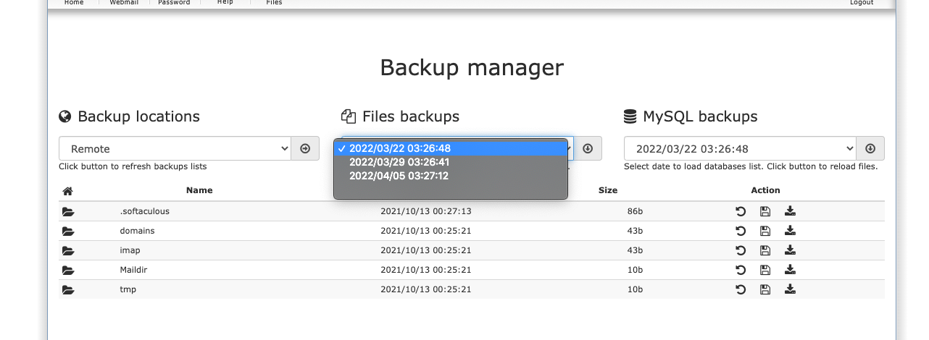Click the save icon for domains row
Viewport: 929px width, 340px height.
click(765, 231)
